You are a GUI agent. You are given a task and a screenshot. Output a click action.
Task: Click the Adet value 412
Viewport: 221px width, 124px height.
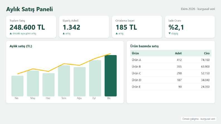(179, 60)
